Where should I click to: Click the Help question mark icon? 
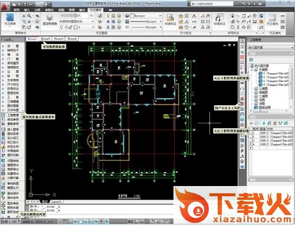pyautogui.click(x=260, y=4)
